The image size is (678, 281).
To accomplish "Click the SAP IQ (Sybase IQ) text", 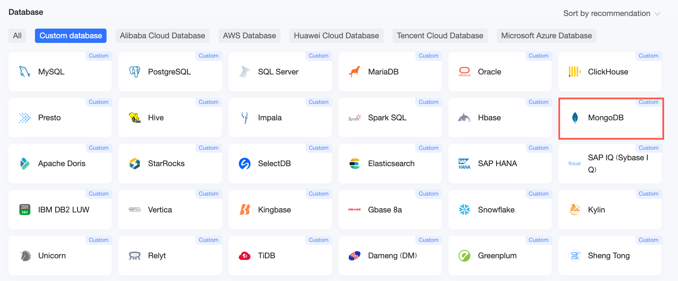I will 618,164.
